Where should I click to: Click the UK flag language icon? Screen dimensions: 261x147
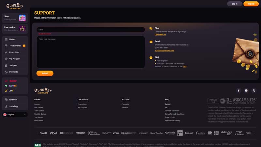click(x=5, y=115)
